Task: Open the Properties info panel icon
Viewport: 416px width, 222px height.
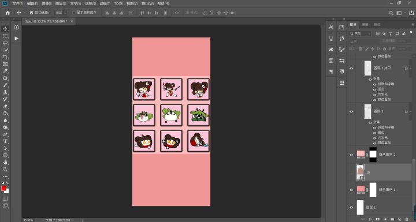Action: (16, 27)
